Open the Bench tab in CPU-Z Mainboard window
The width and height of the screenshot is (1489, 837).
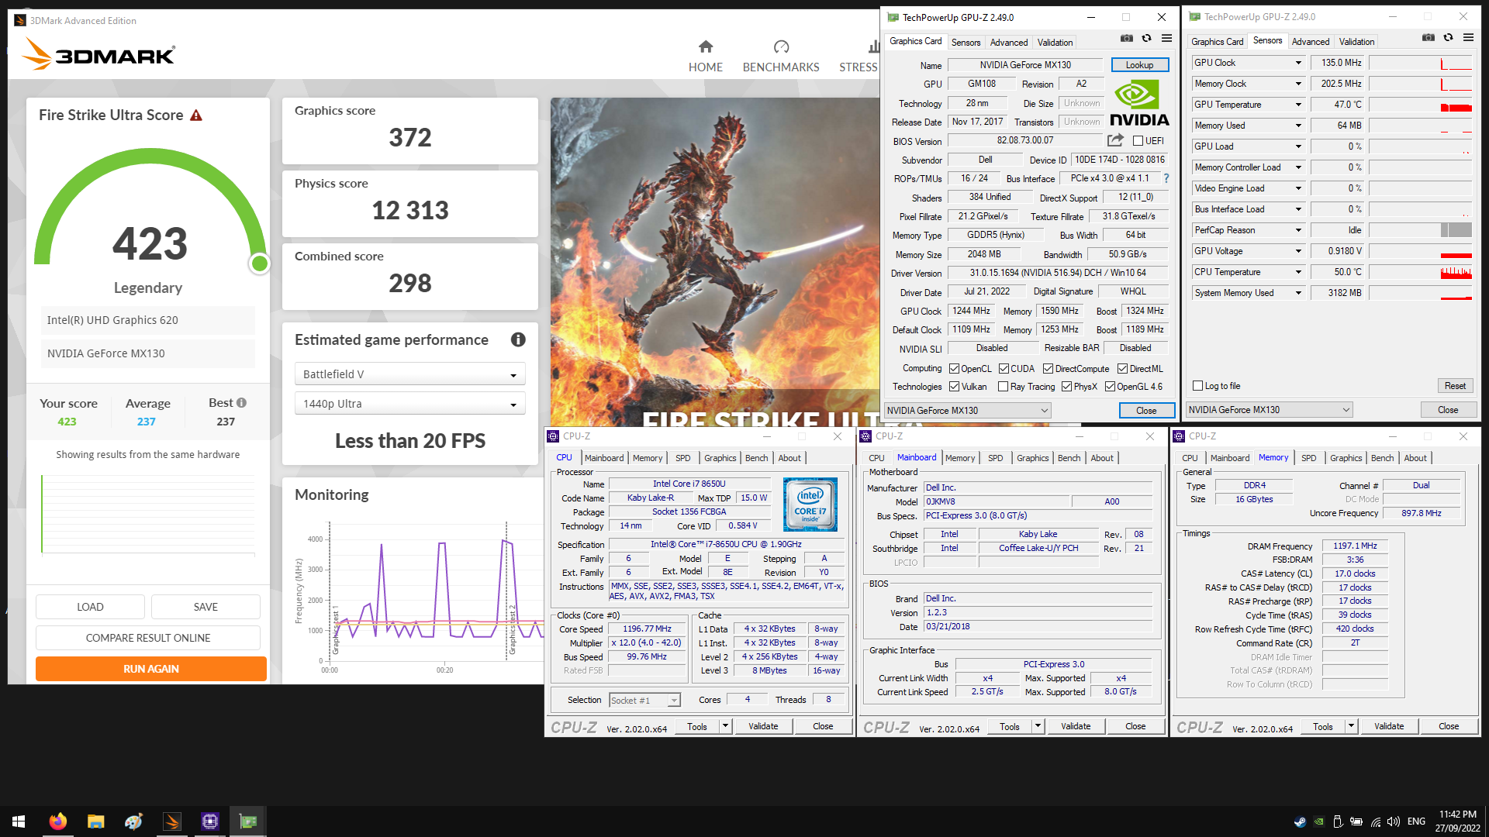[x=1069, y=458]
